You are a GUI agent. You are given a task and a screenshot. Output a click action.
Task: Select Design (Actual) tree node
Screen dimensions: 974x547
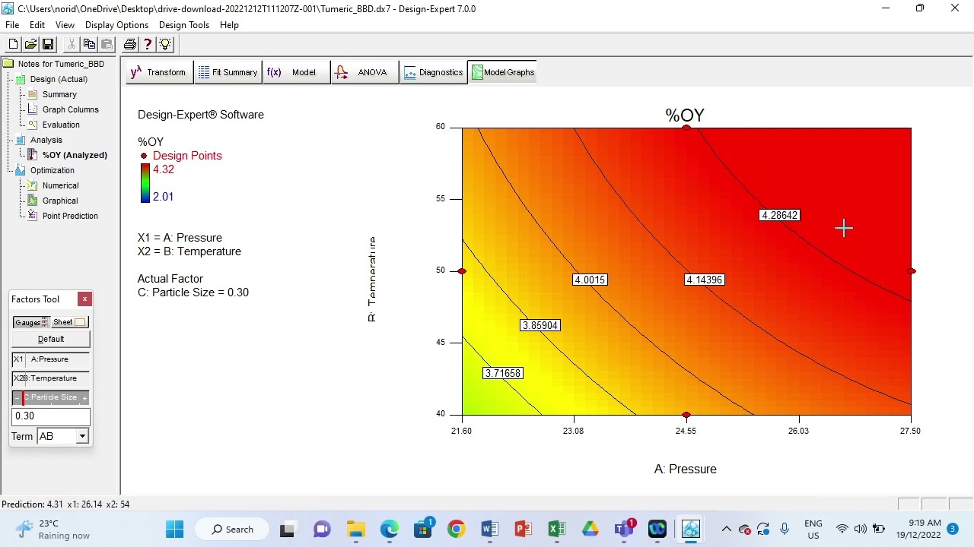(59, 79)
